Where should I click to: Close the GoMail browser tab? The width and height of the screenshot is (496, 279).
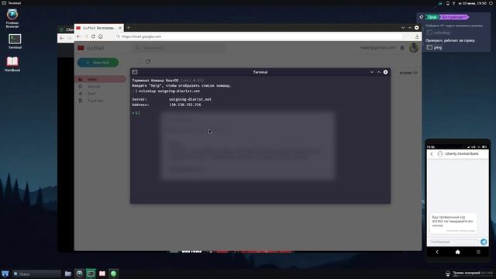pyautogui.click(x=120, y=28)
